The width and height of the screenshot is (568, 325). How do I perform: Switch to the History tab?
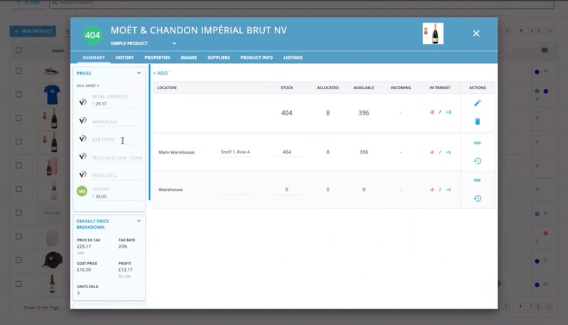point(124,57)
